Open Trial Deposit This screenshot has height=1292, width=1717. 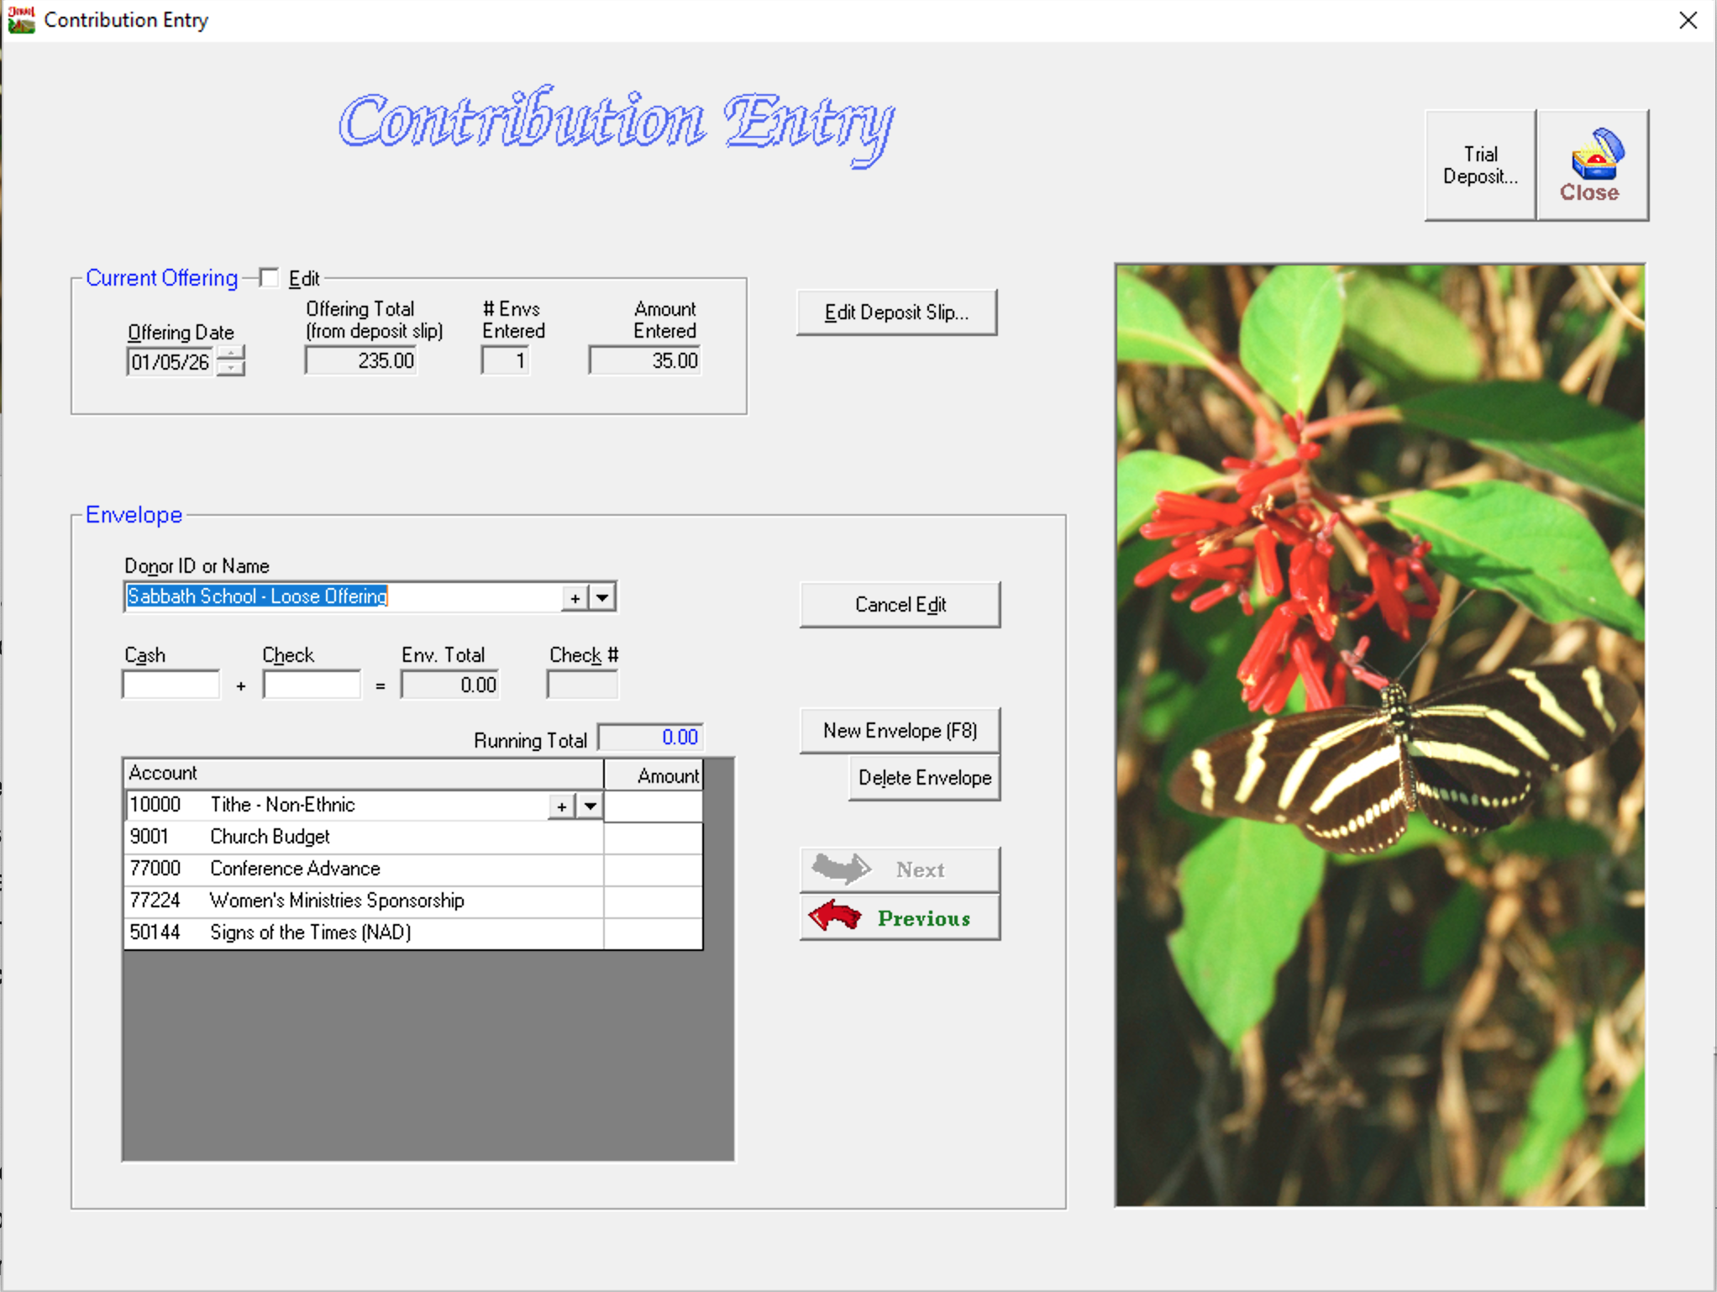pyautogui.click(x=1479, y=165)
